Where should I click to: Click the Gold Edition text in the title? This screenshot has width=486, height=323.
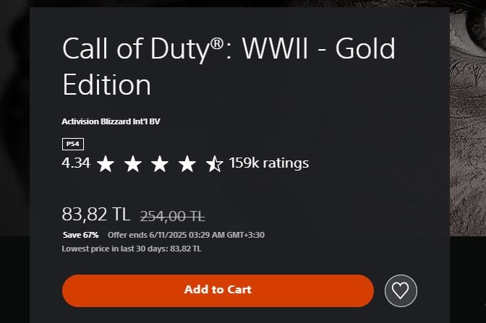click(x=106, y=85)
